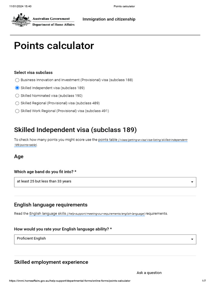
Task: Click the age band dropdown arrow
Action: click(192, 182)
